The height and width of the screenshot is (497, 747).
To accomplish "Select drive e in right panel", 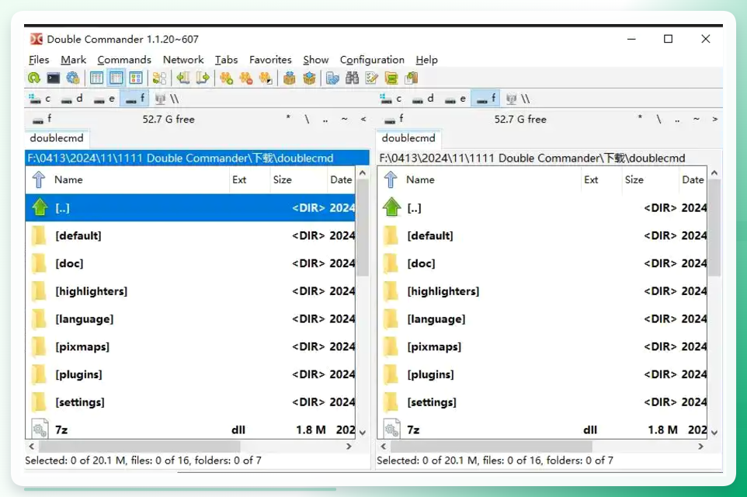I will pos(456,99).
